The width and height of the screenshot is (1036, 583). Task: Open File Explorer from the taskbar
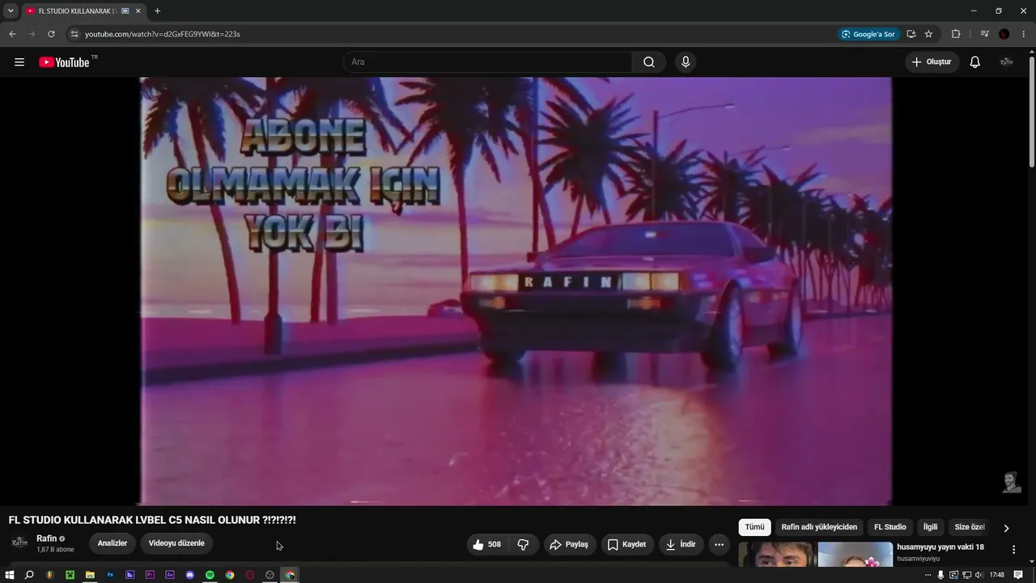click(90, 575)
